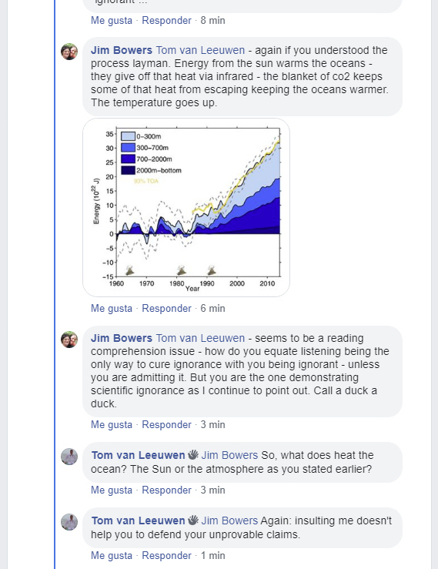
Task: Click wave badge next to Tom van Leeuwen's ocean comment
Action: [x=193, y=455]
